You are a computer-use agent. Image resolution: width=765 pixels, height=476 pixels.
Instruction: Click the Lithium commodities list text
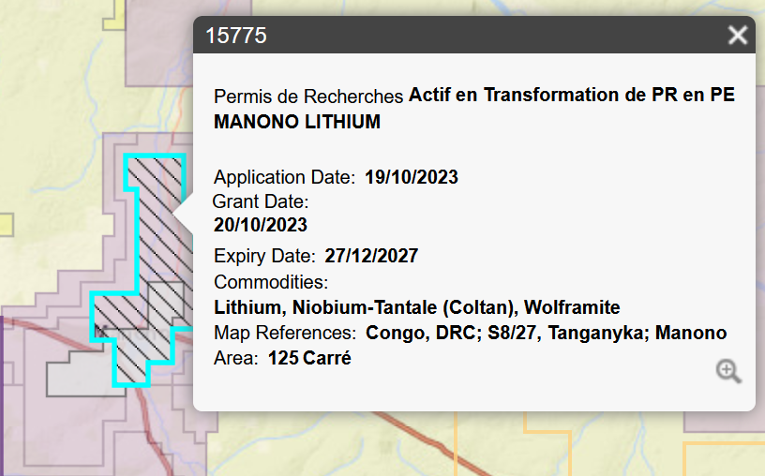click(417, 307)
